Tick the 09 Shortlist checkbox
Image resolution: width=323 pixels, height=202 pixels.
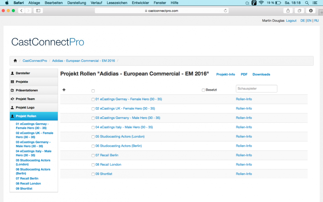[93, 174]
